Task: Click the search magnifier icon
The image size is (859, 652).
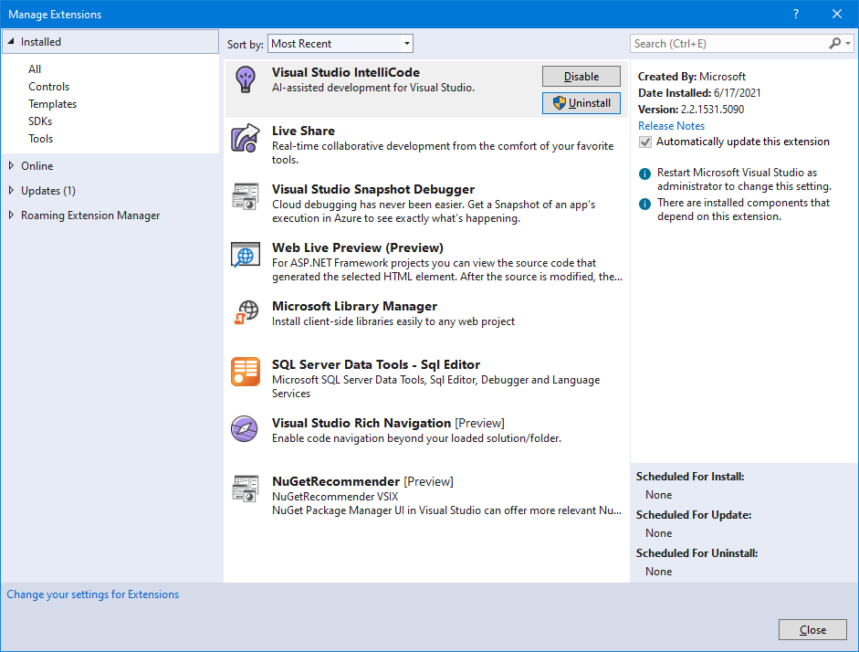Action: pyautogui.click(x=835, y=43)
